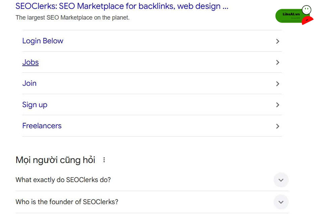Click the question Who is the founder of SEOClerks?
The image size is (317, 214).
(67, 202)
